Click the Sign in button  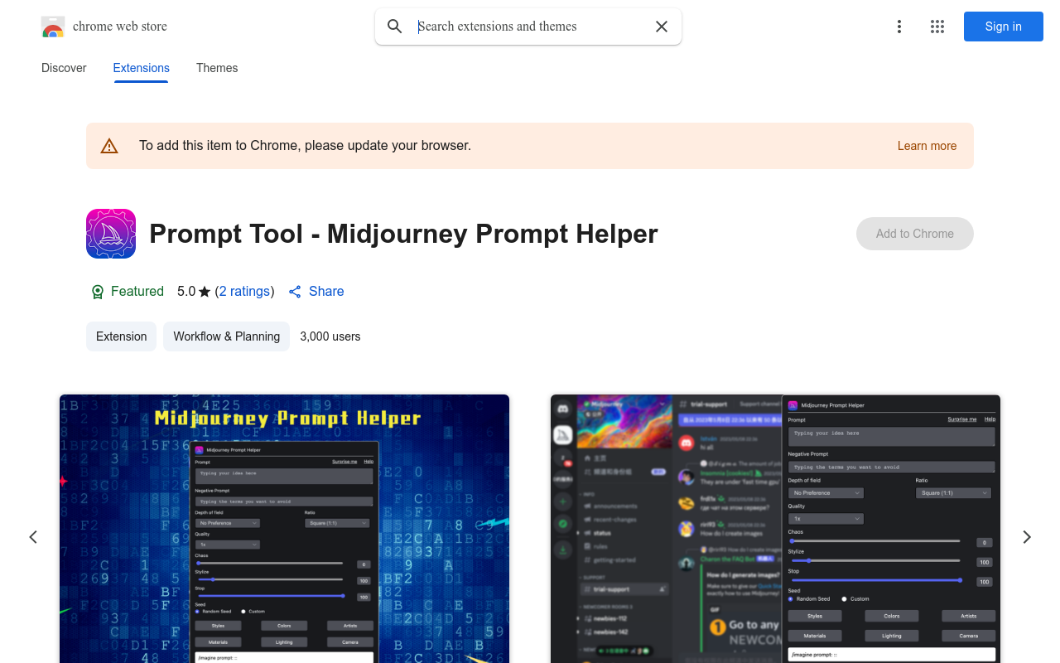point(1004,27)
